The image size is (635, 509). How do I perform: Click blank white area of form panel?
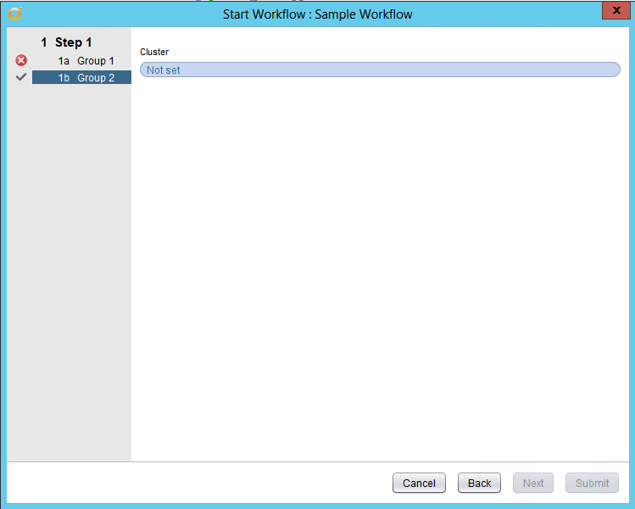(x=380, y=271)
